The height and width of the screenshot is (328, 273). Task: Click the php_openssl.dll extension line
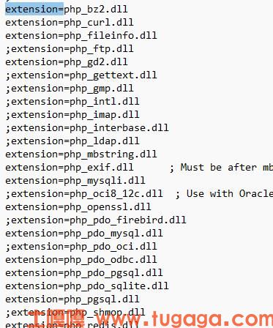tap(78, 207)
